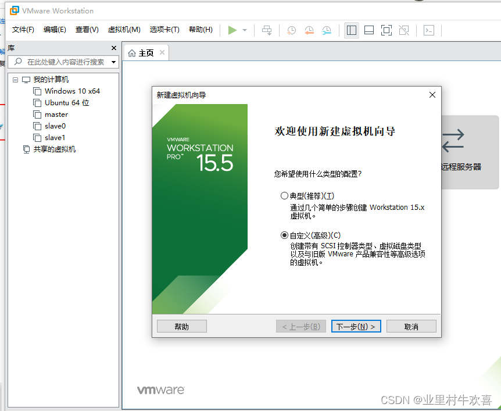Open the 选项卡(T) menu
501x411 pixels.
click(x=164, y=30)
